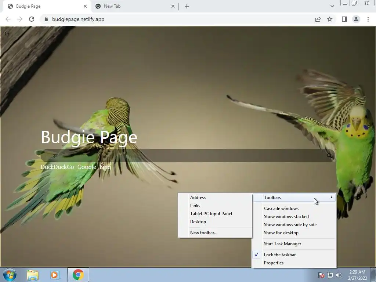Close the New Tab tab

click(173, 6)
